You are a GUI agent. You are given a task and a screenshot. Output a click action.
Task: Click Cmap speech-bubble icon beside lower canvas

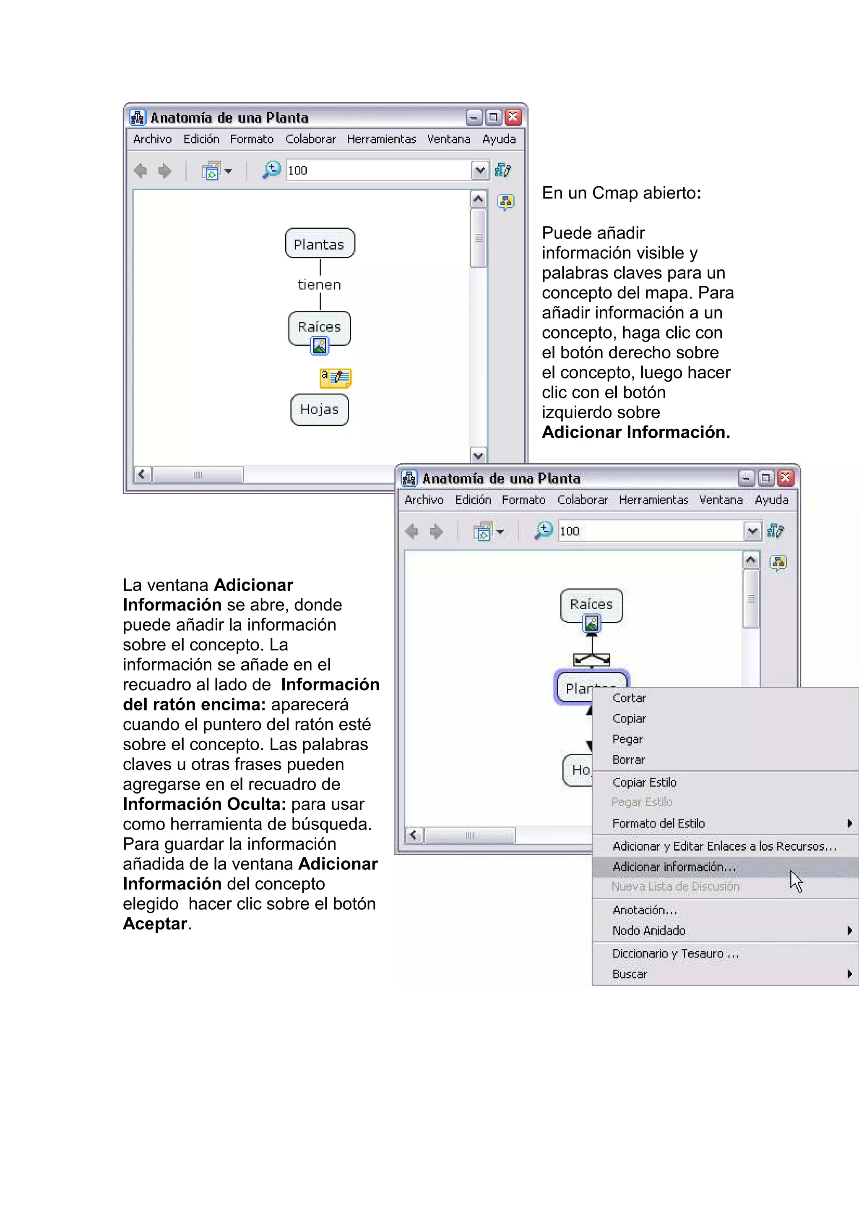point(778,562)
